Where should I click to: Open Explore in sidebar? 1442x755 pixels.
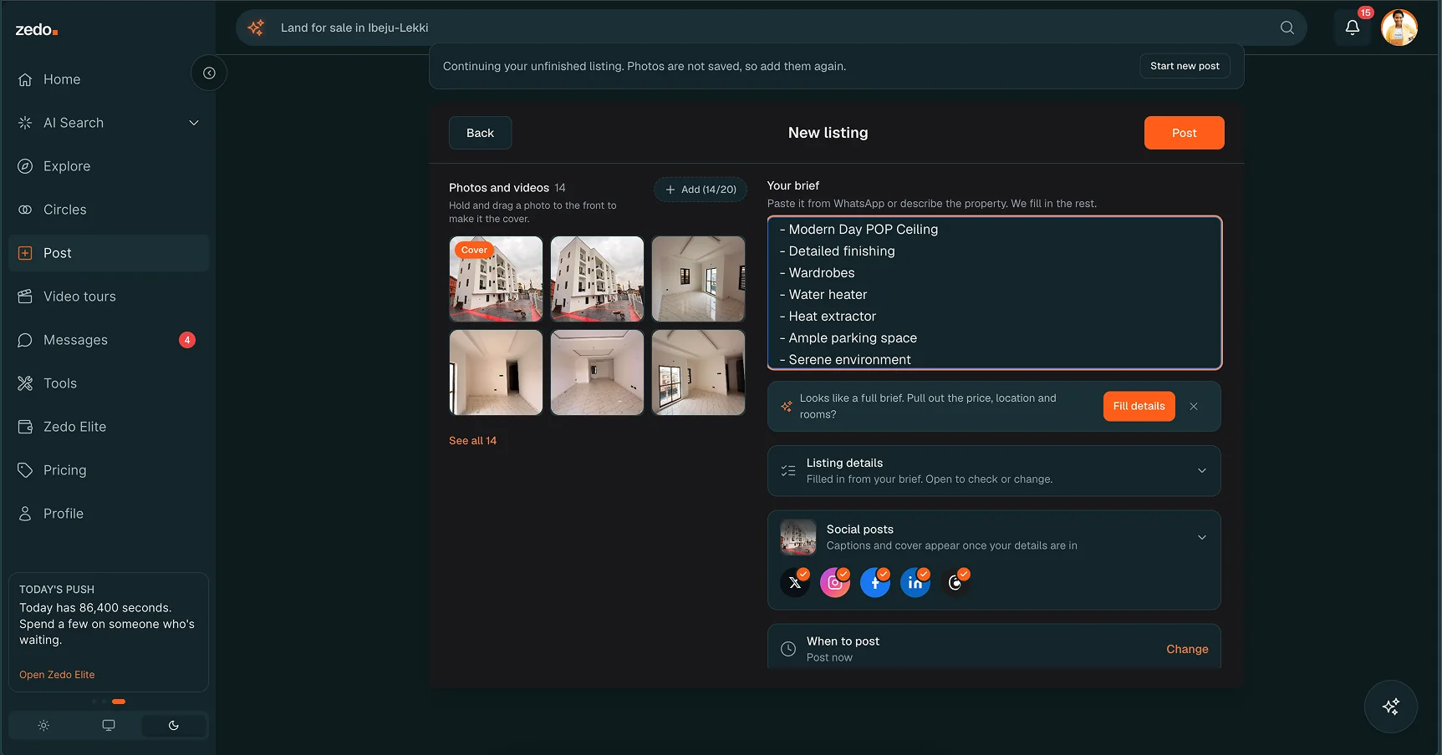pyautogui.click(x=109, y=166)
